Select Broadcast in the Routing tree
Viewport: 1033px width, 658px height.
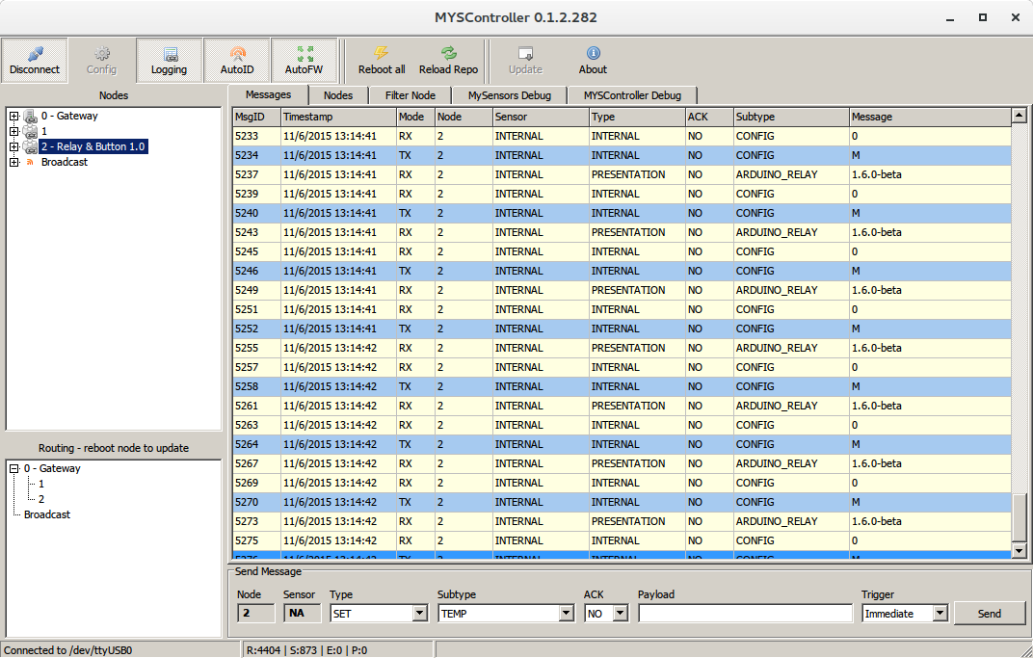click(x=47, y=514)
